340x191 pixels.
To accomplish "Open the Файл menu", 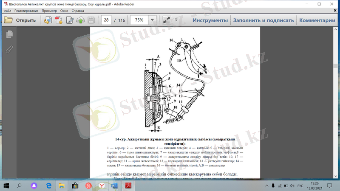I will click(7, 10).
